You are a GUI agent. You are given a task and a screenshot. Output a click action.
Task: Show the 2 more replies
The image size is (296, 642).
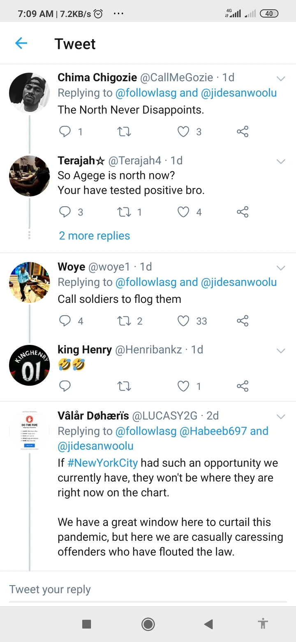(x=94, y=236)
